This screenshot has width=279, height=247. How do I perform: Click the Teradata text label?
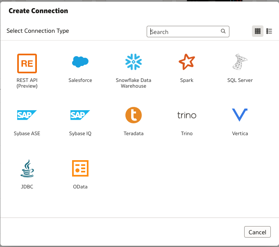click(x=134, y=134)
